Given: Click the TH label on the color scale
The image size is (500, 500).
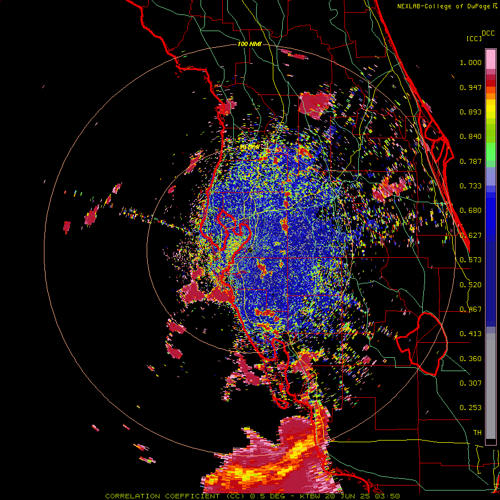Looking at the screenshot, I should pos(477,433).
